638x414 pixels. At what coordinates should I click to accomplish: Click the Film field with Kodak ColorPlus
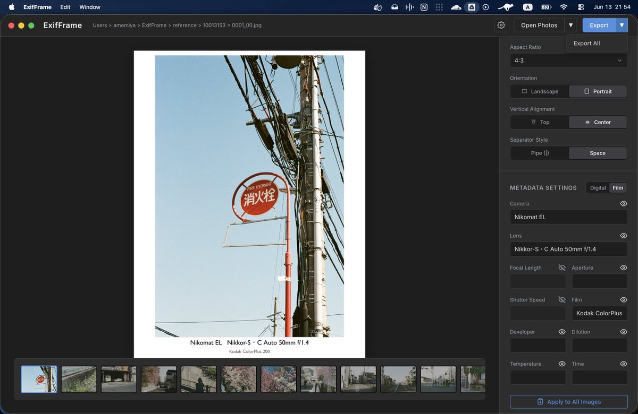tap(600, 313)
